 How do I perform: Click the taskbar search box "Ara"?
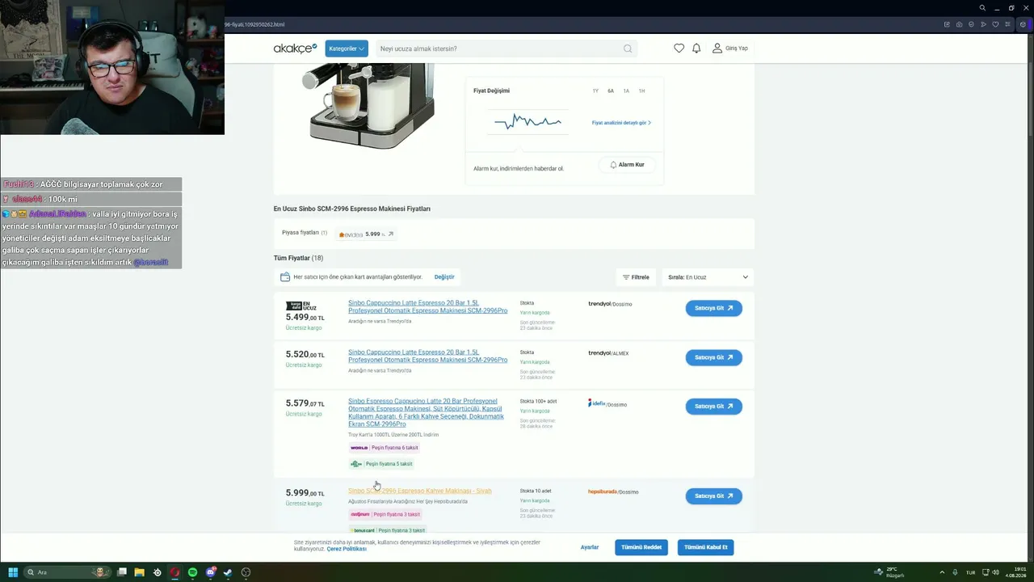(x=67, y=572)
